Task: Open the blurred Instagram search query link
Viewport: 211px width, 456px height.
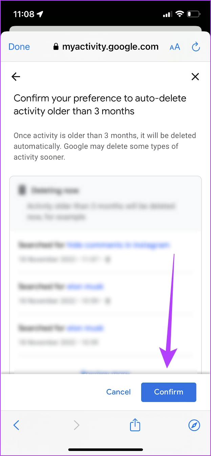Action: pyautogui.click(x=118, y=245)
